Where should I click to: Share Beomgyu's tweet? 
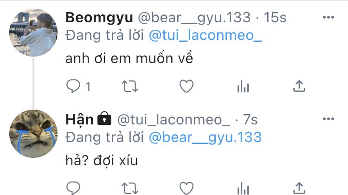point(299,86)
